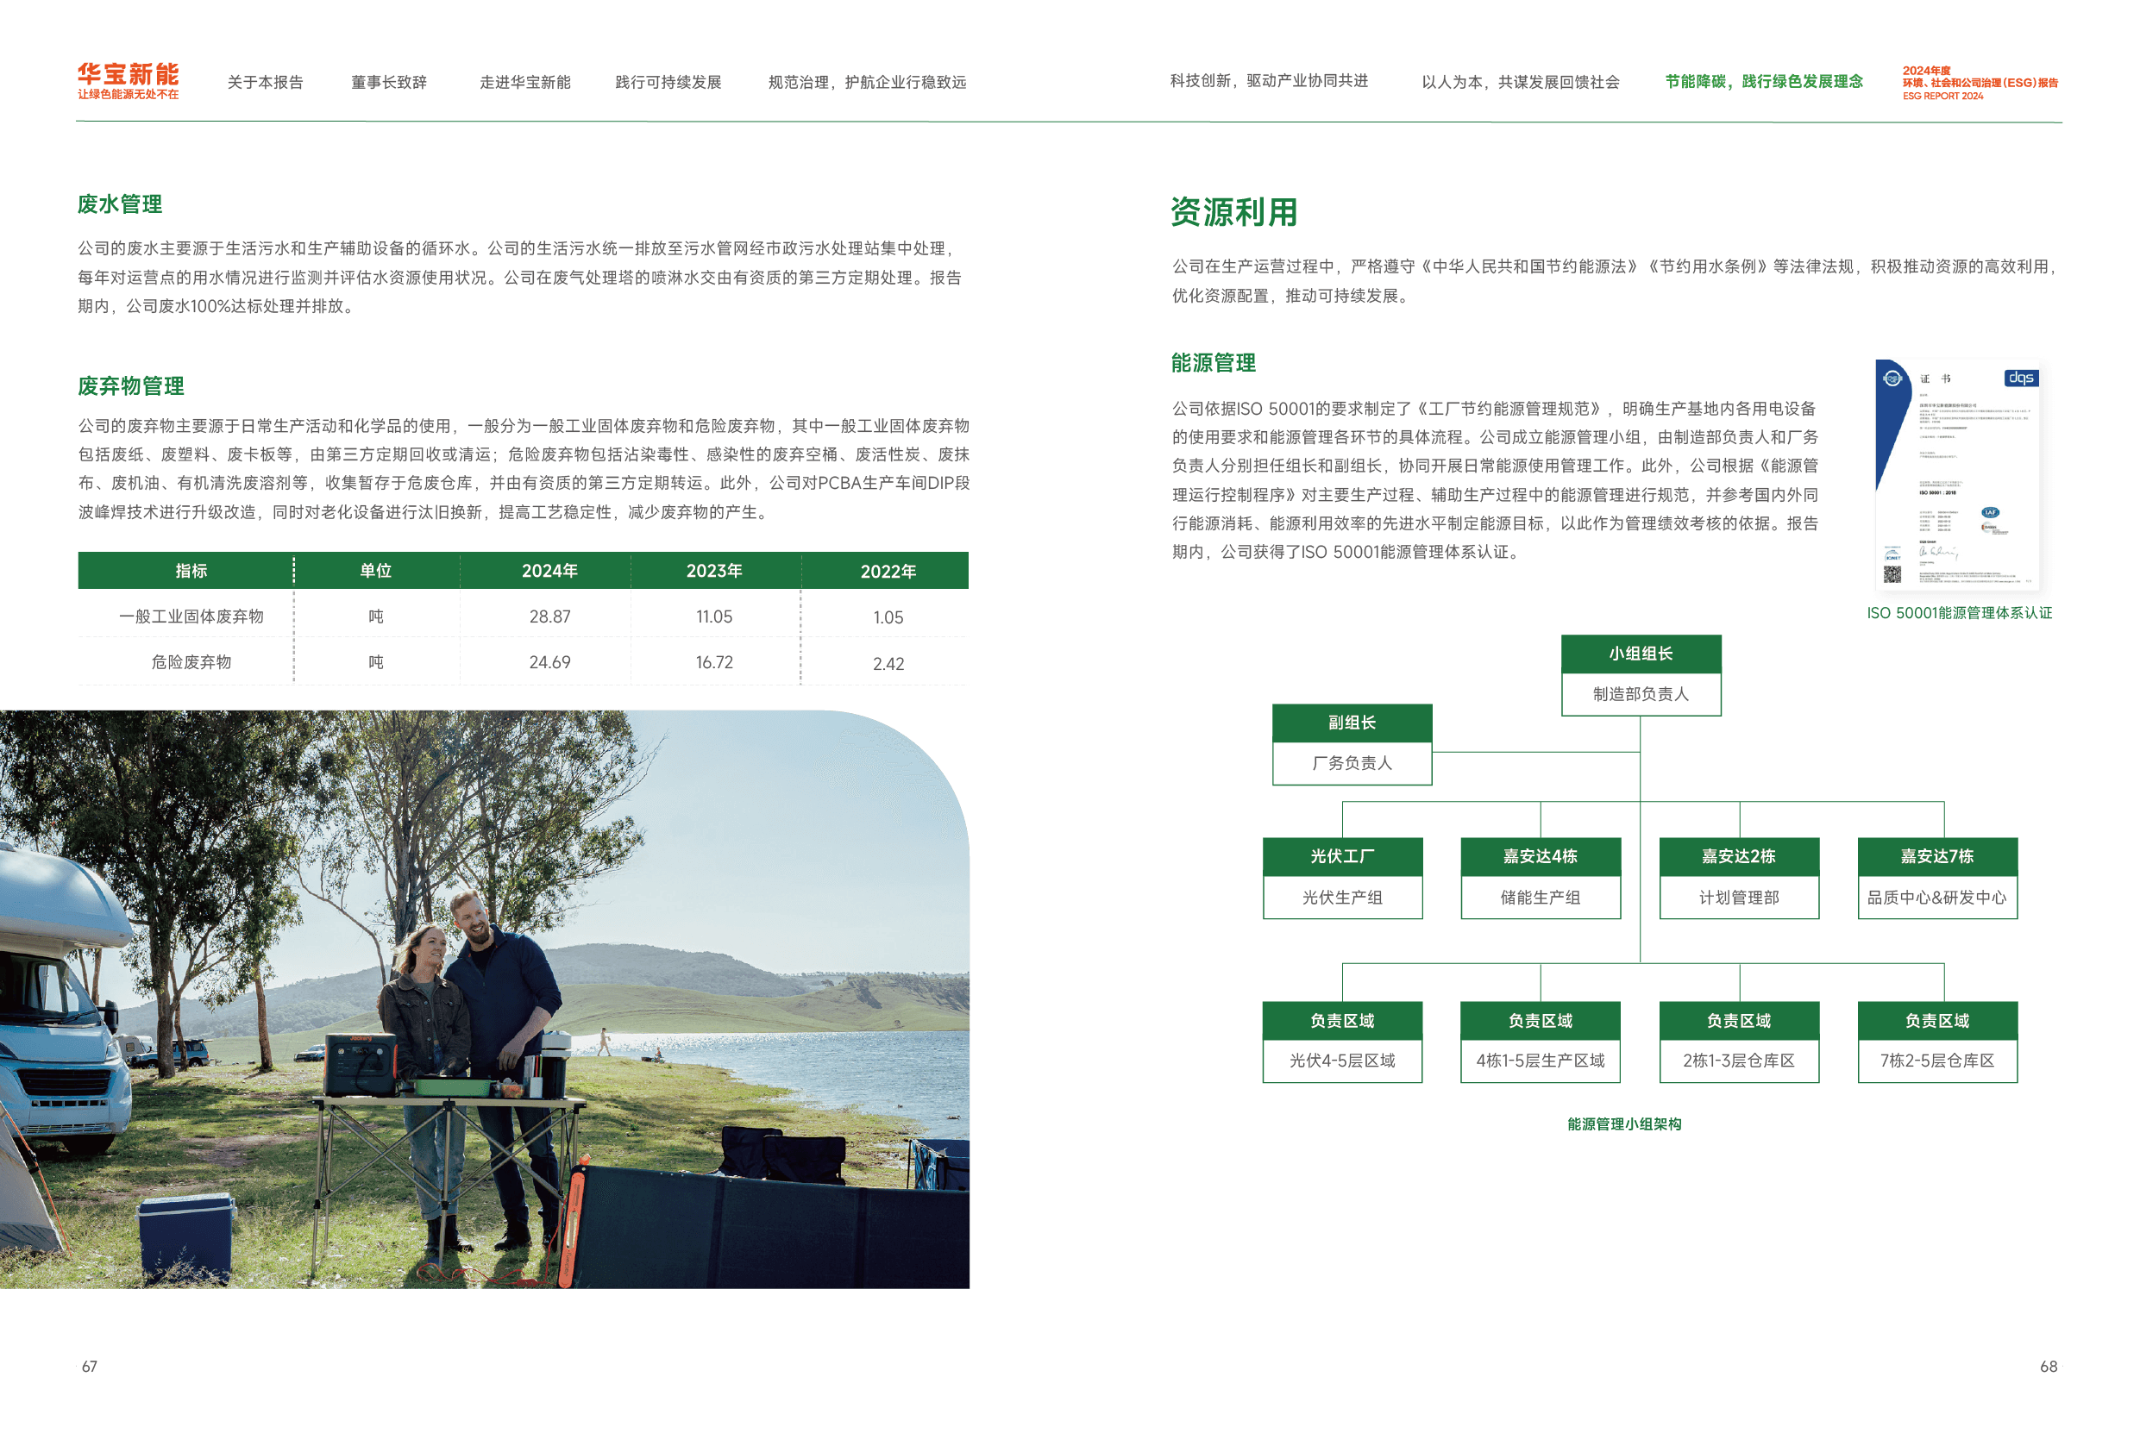Click the ISO 50001能源管理体系认证 caption
Viewport: 2140px width, 1452px height.
point(1959,612)
